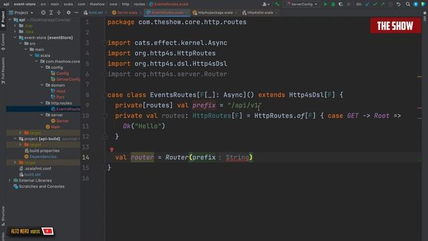Viewport: 428px width, 241px height.
Task: Click the Expand All icon in Project panel
Action: pos(51,13)
